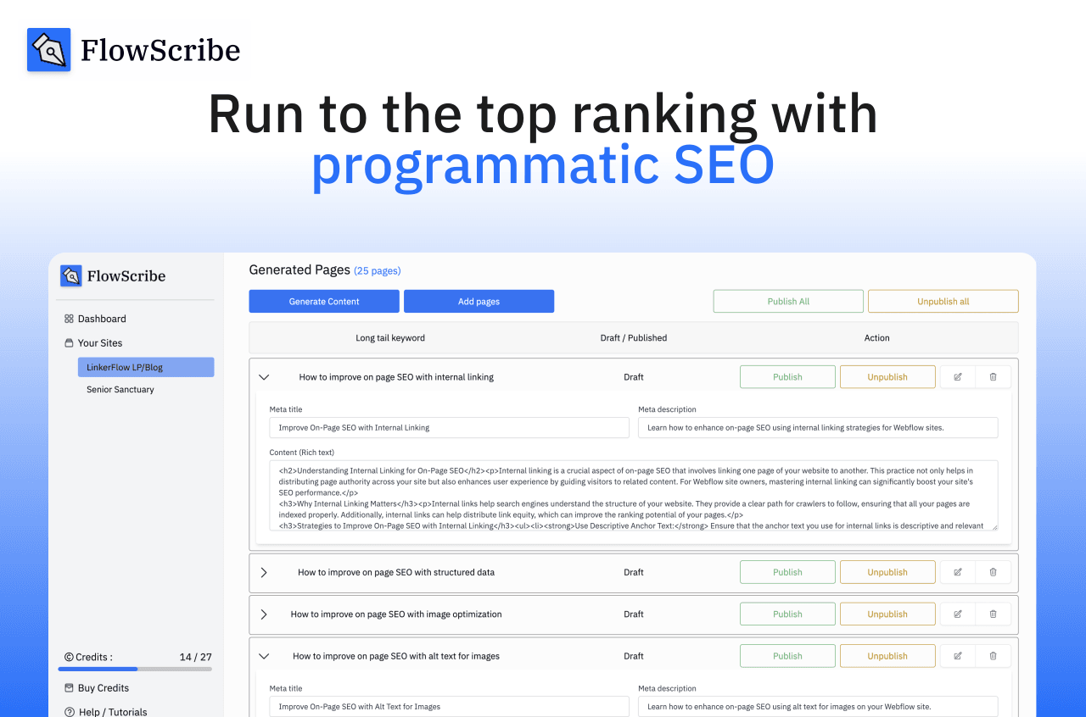Edit the internal linking page row
1086x717 pixels.
click(x=958, y=377)
